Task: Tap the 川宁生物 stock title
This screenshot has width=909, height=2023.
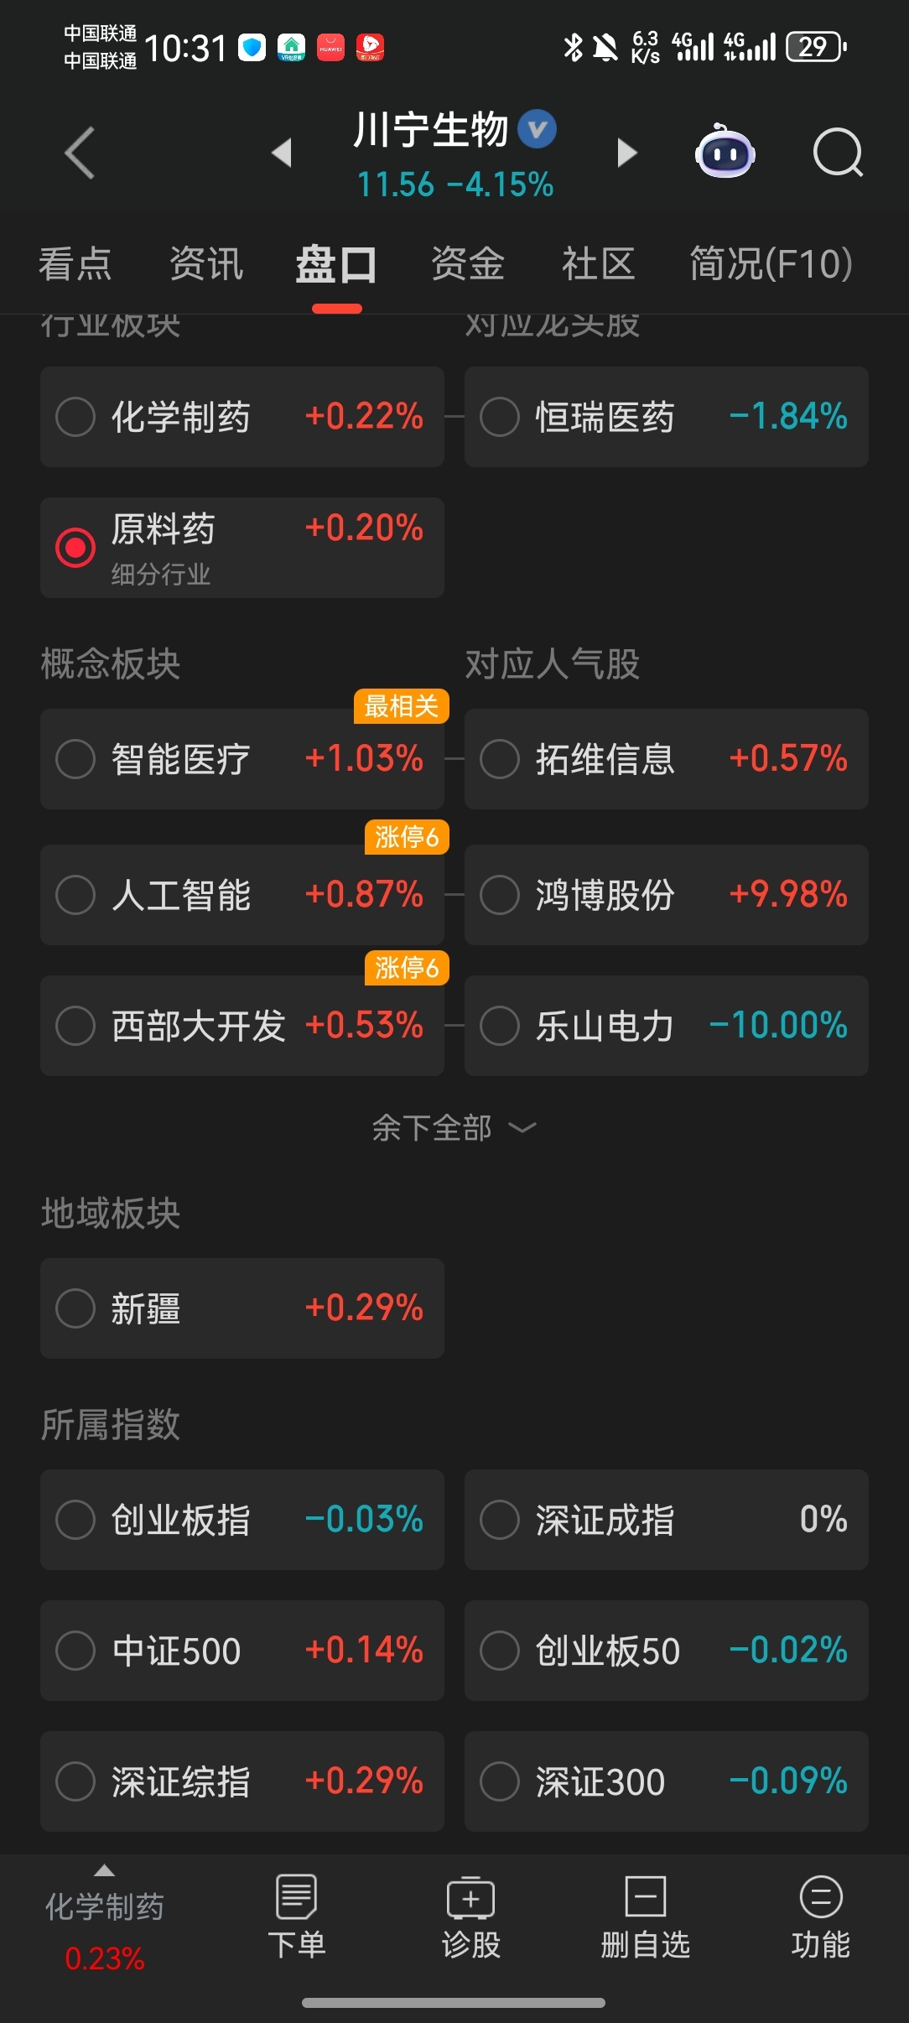Action: coord(431,130)
